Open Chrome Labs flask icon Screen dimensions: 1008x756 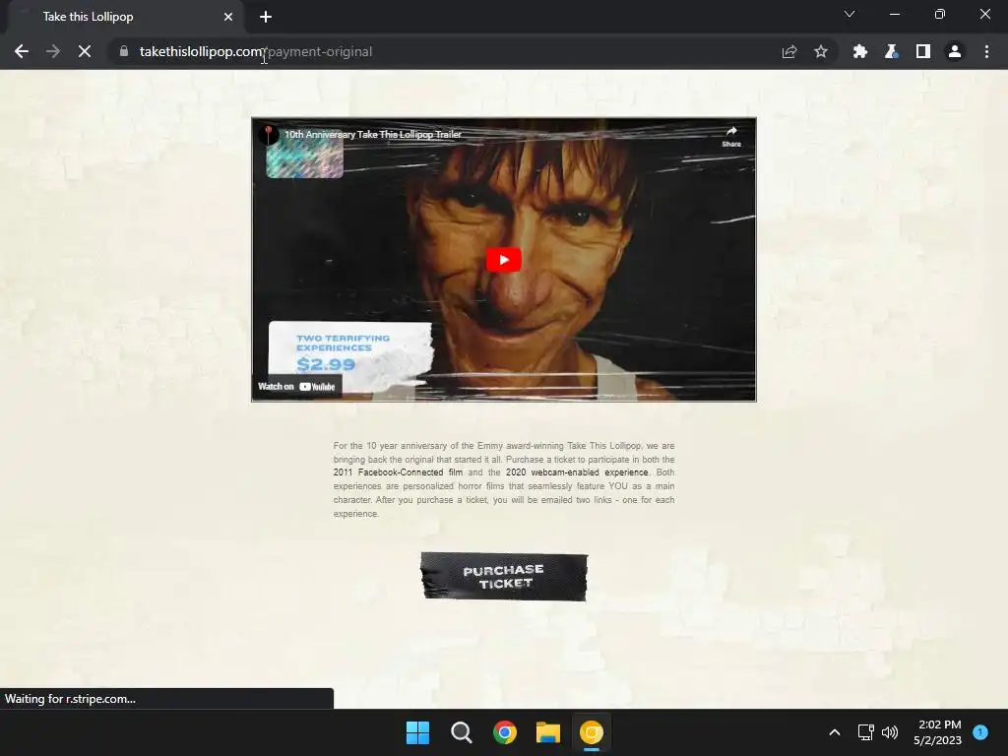(891, 51)
